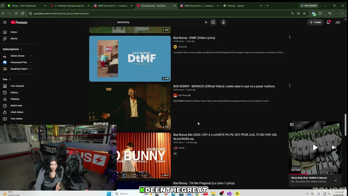Open the Chrome extensions puzzle menu
The height and width of the screenshot is (196, 348).
320,13
